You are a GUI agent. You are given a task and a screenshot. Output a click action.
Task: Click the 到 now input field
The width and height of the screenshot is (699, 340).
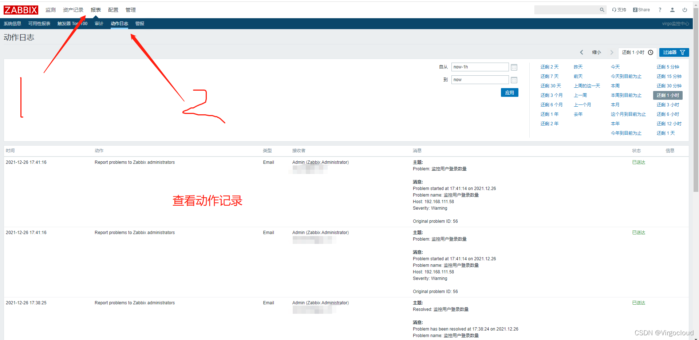(480, 80)
